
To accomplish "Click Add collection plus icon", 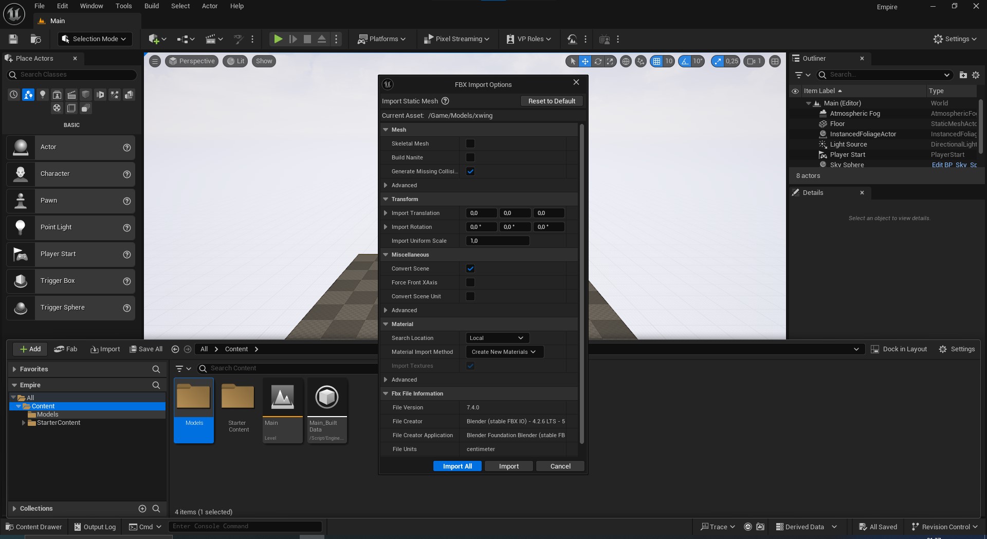I will click(142, 509).
